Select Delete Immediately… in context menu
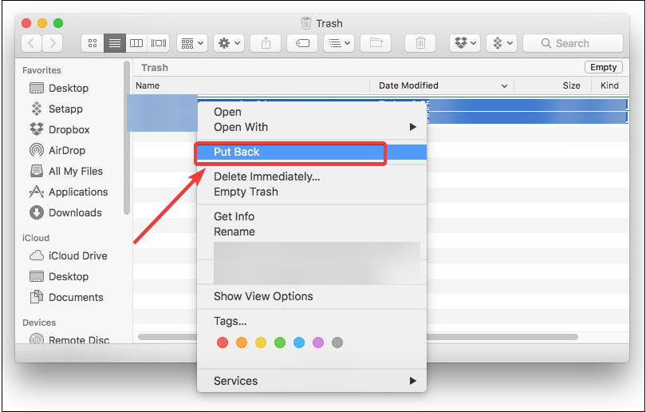Viewport: 646px width, 412px height. coord(266,176)
